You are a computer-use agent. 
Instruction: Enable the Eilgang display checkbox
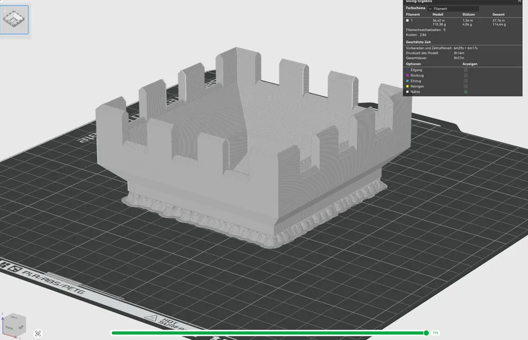(x=466, y=70)
